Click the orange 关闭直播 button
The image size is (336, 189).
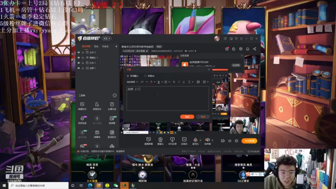coord(249,141)
